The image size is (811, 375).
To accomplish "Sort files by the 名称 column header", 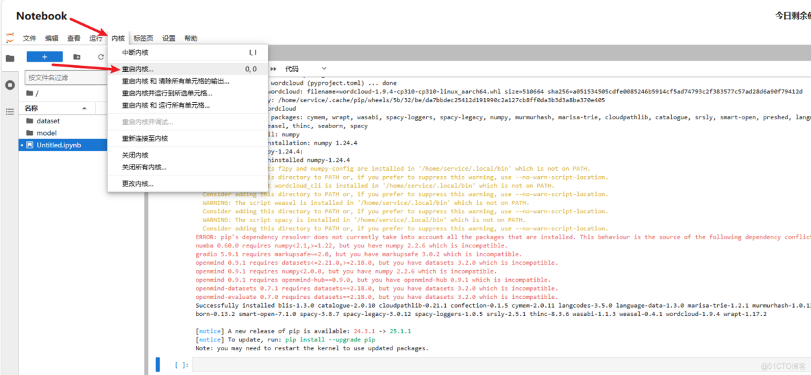I will coord(56,108).
